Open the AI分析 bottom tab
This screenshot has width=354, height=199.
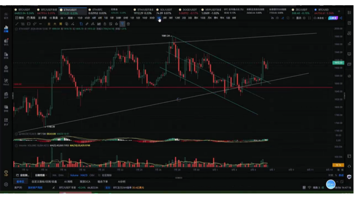pos(121,182)
